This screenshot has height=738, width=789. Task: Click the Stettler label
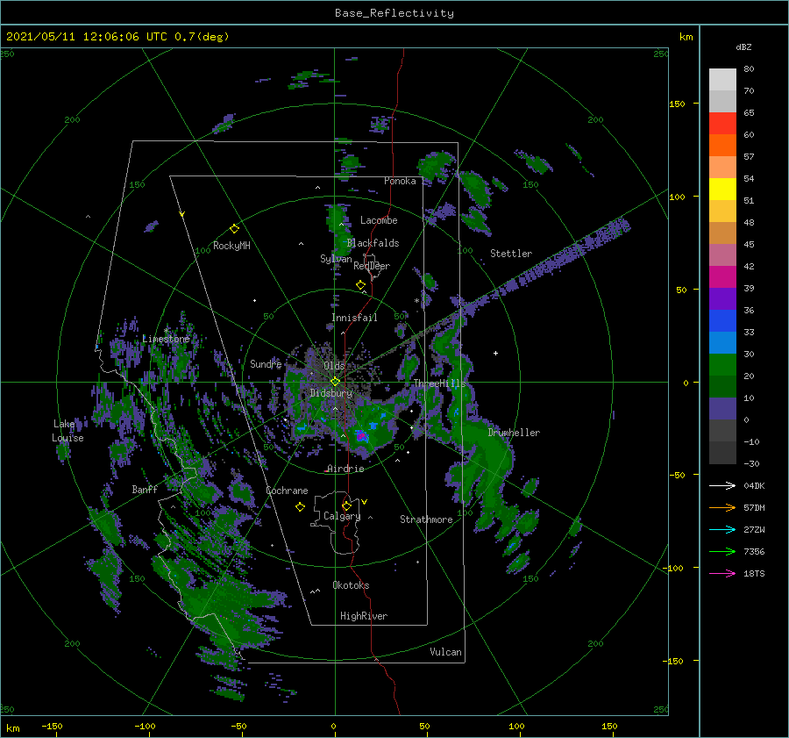511,254
